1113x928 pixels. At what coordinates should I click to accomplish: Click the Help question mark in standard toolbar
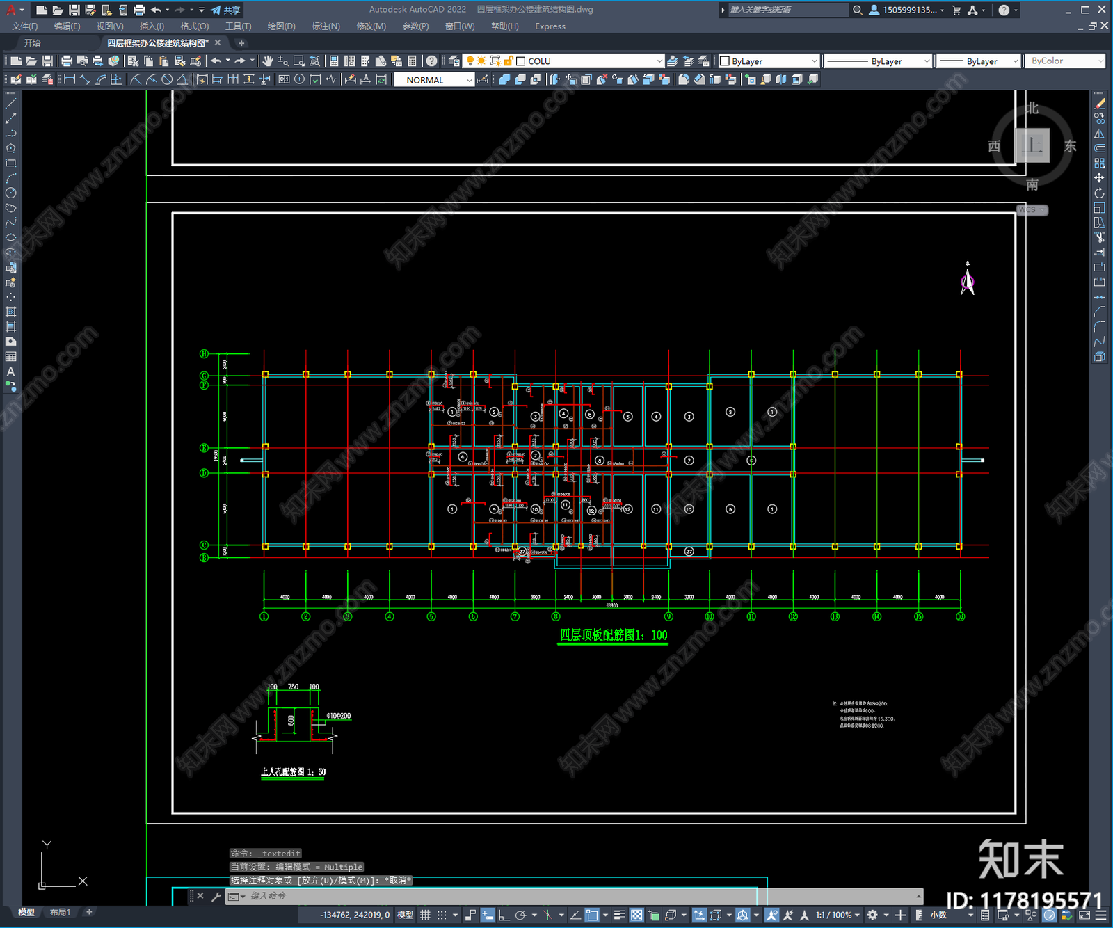coord(432,61)
